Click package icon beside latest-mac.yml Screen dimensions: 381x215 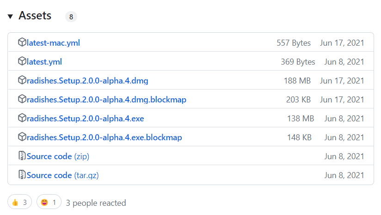tap(22, 43)
